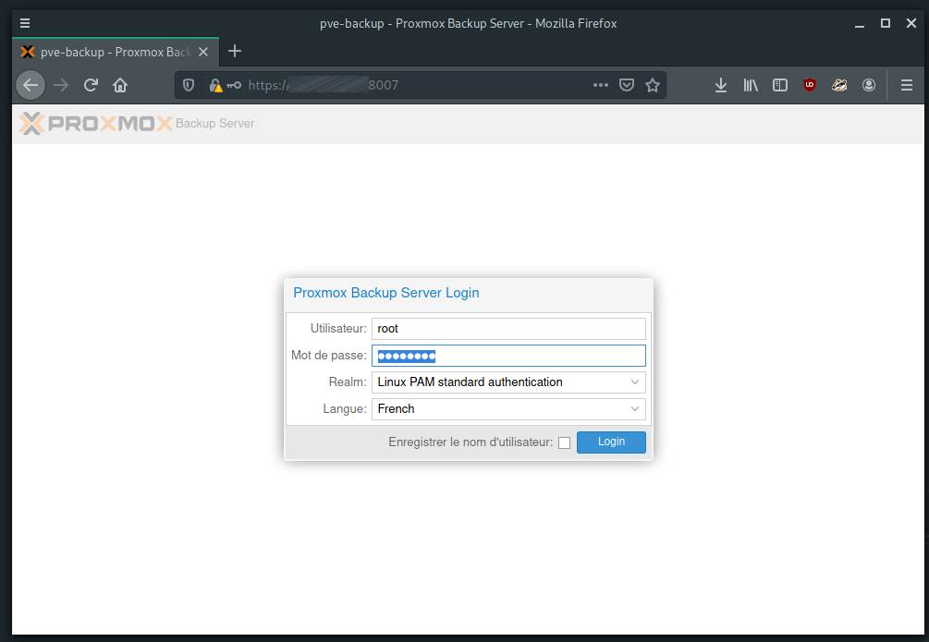Click the Utilisateur username field

point(508,329)
